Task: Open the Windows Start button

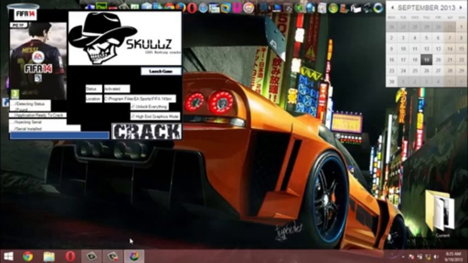Action: (x=8, y=256)
